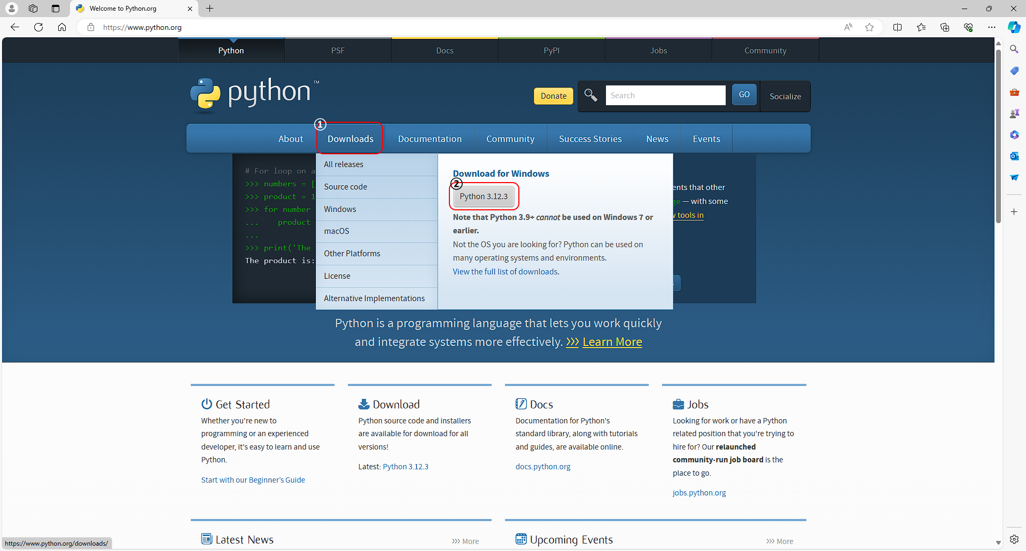This screenshot has height=551, width=1026.
Task: Open sidebar search icon
Action: pyautogui.click(x=1015, y=48)
